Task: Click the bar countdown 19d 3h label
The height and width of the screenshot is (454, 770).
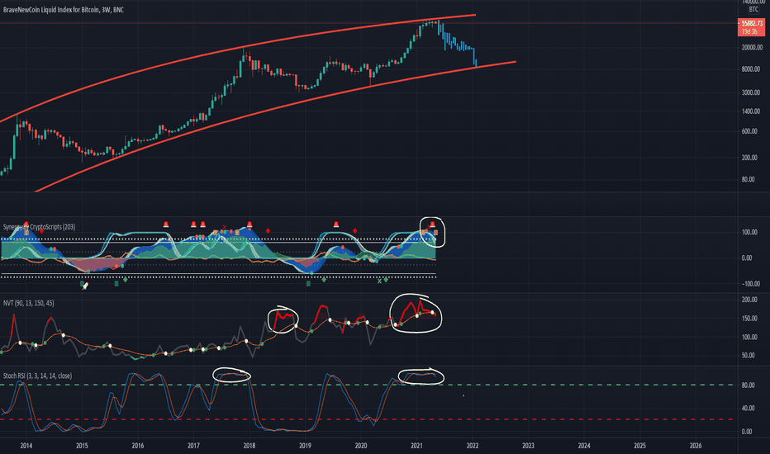Action: click(749, 31)
